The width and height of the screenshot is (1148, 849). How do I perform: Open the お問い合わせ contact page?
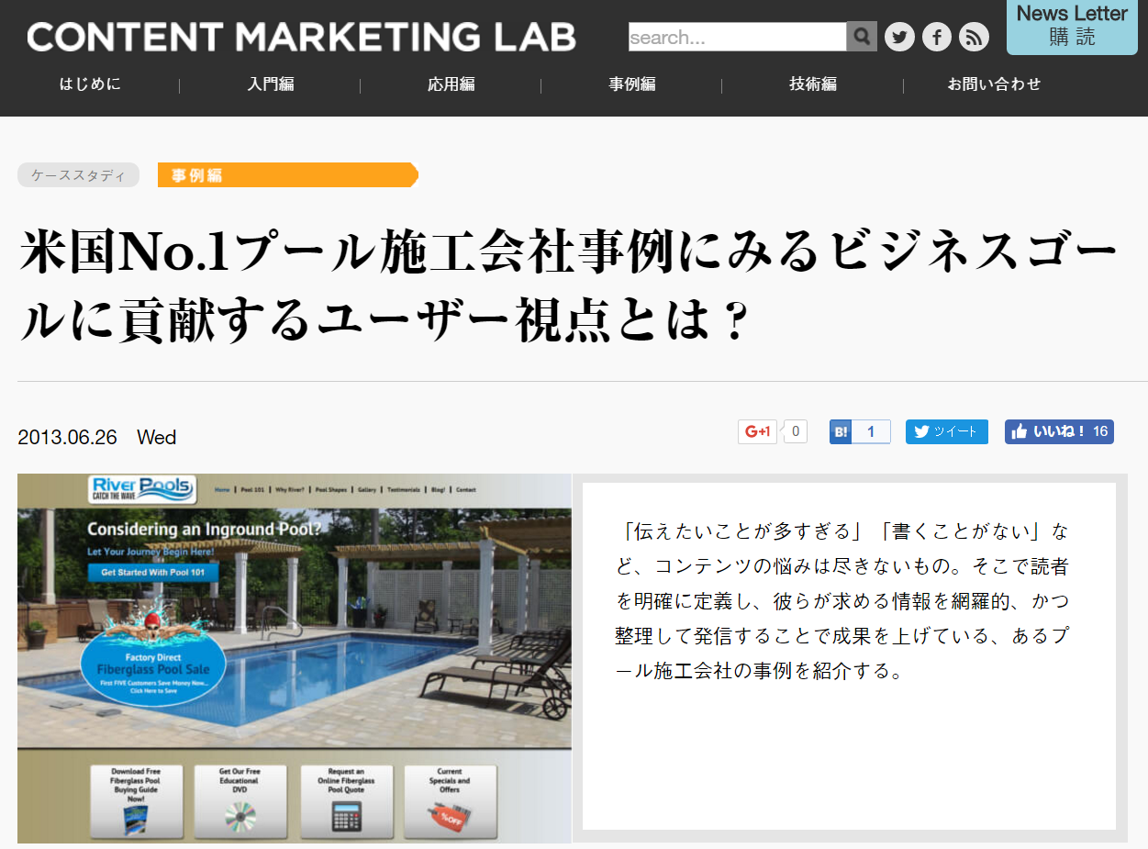click(994, 84)
